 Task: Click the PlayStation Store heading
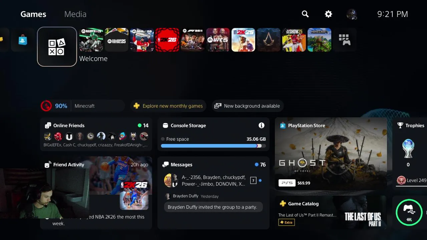(307, 126)
